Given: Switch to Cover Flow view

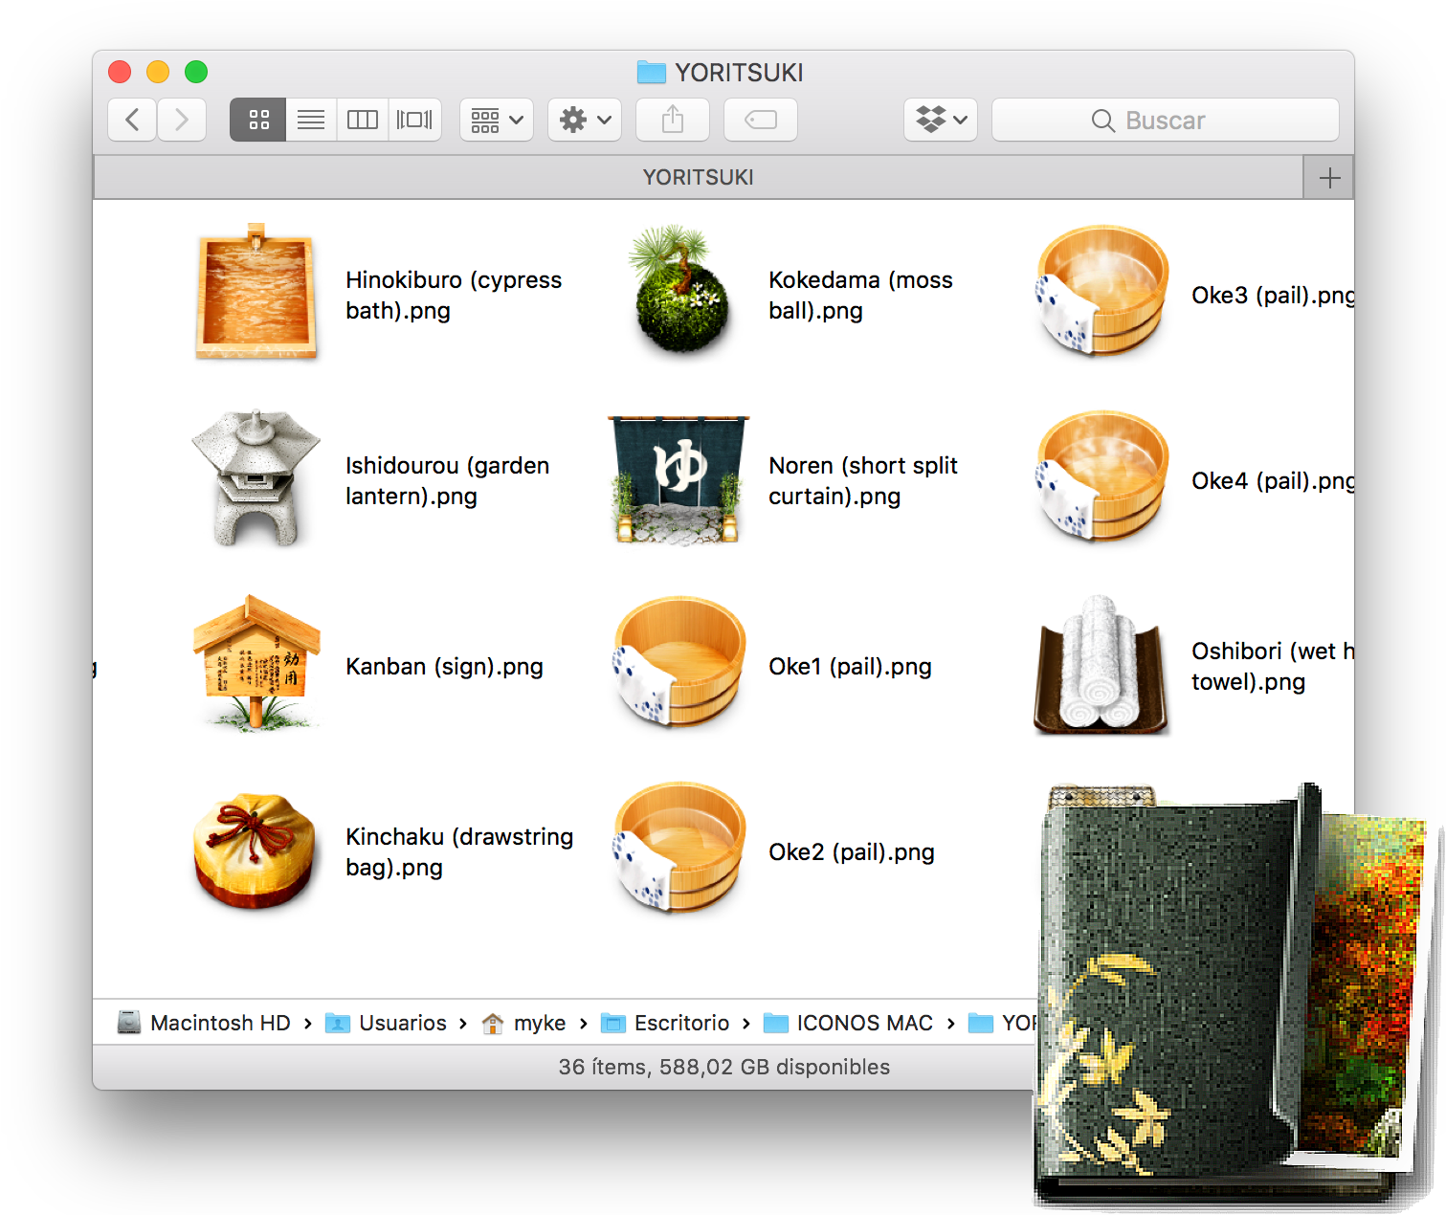Looking at the screenshot, I should pyautogui.click(x=414, y=120).
